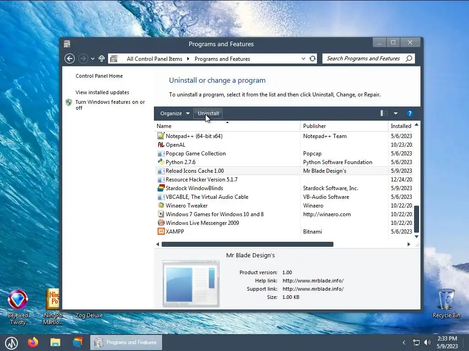
Task: Click the mrblade.info Help link
Action: [313, 281]
